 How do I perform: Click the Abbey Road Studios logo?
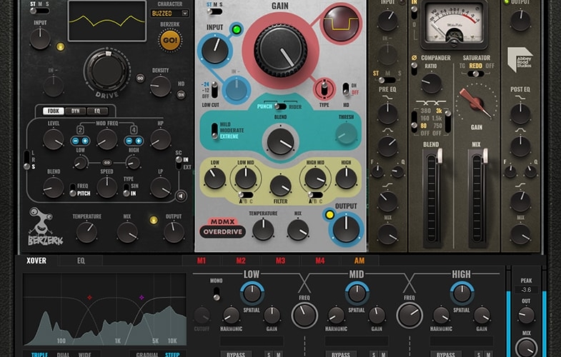520,59
